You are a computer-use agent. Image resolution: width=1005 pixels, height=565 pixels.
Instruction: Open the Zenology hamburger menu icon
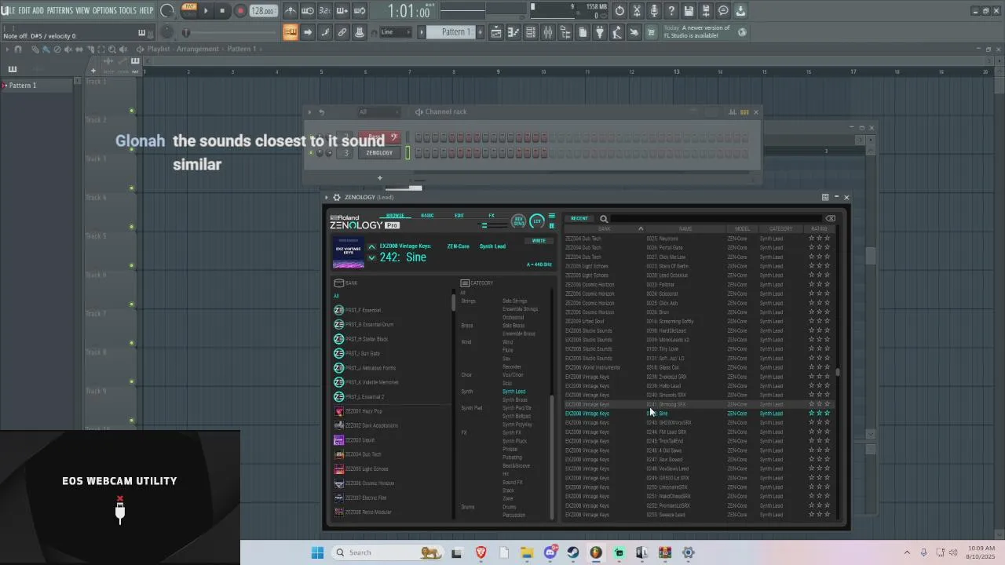[551, 216]
